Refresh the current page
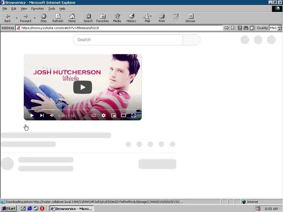 [58, 18]
